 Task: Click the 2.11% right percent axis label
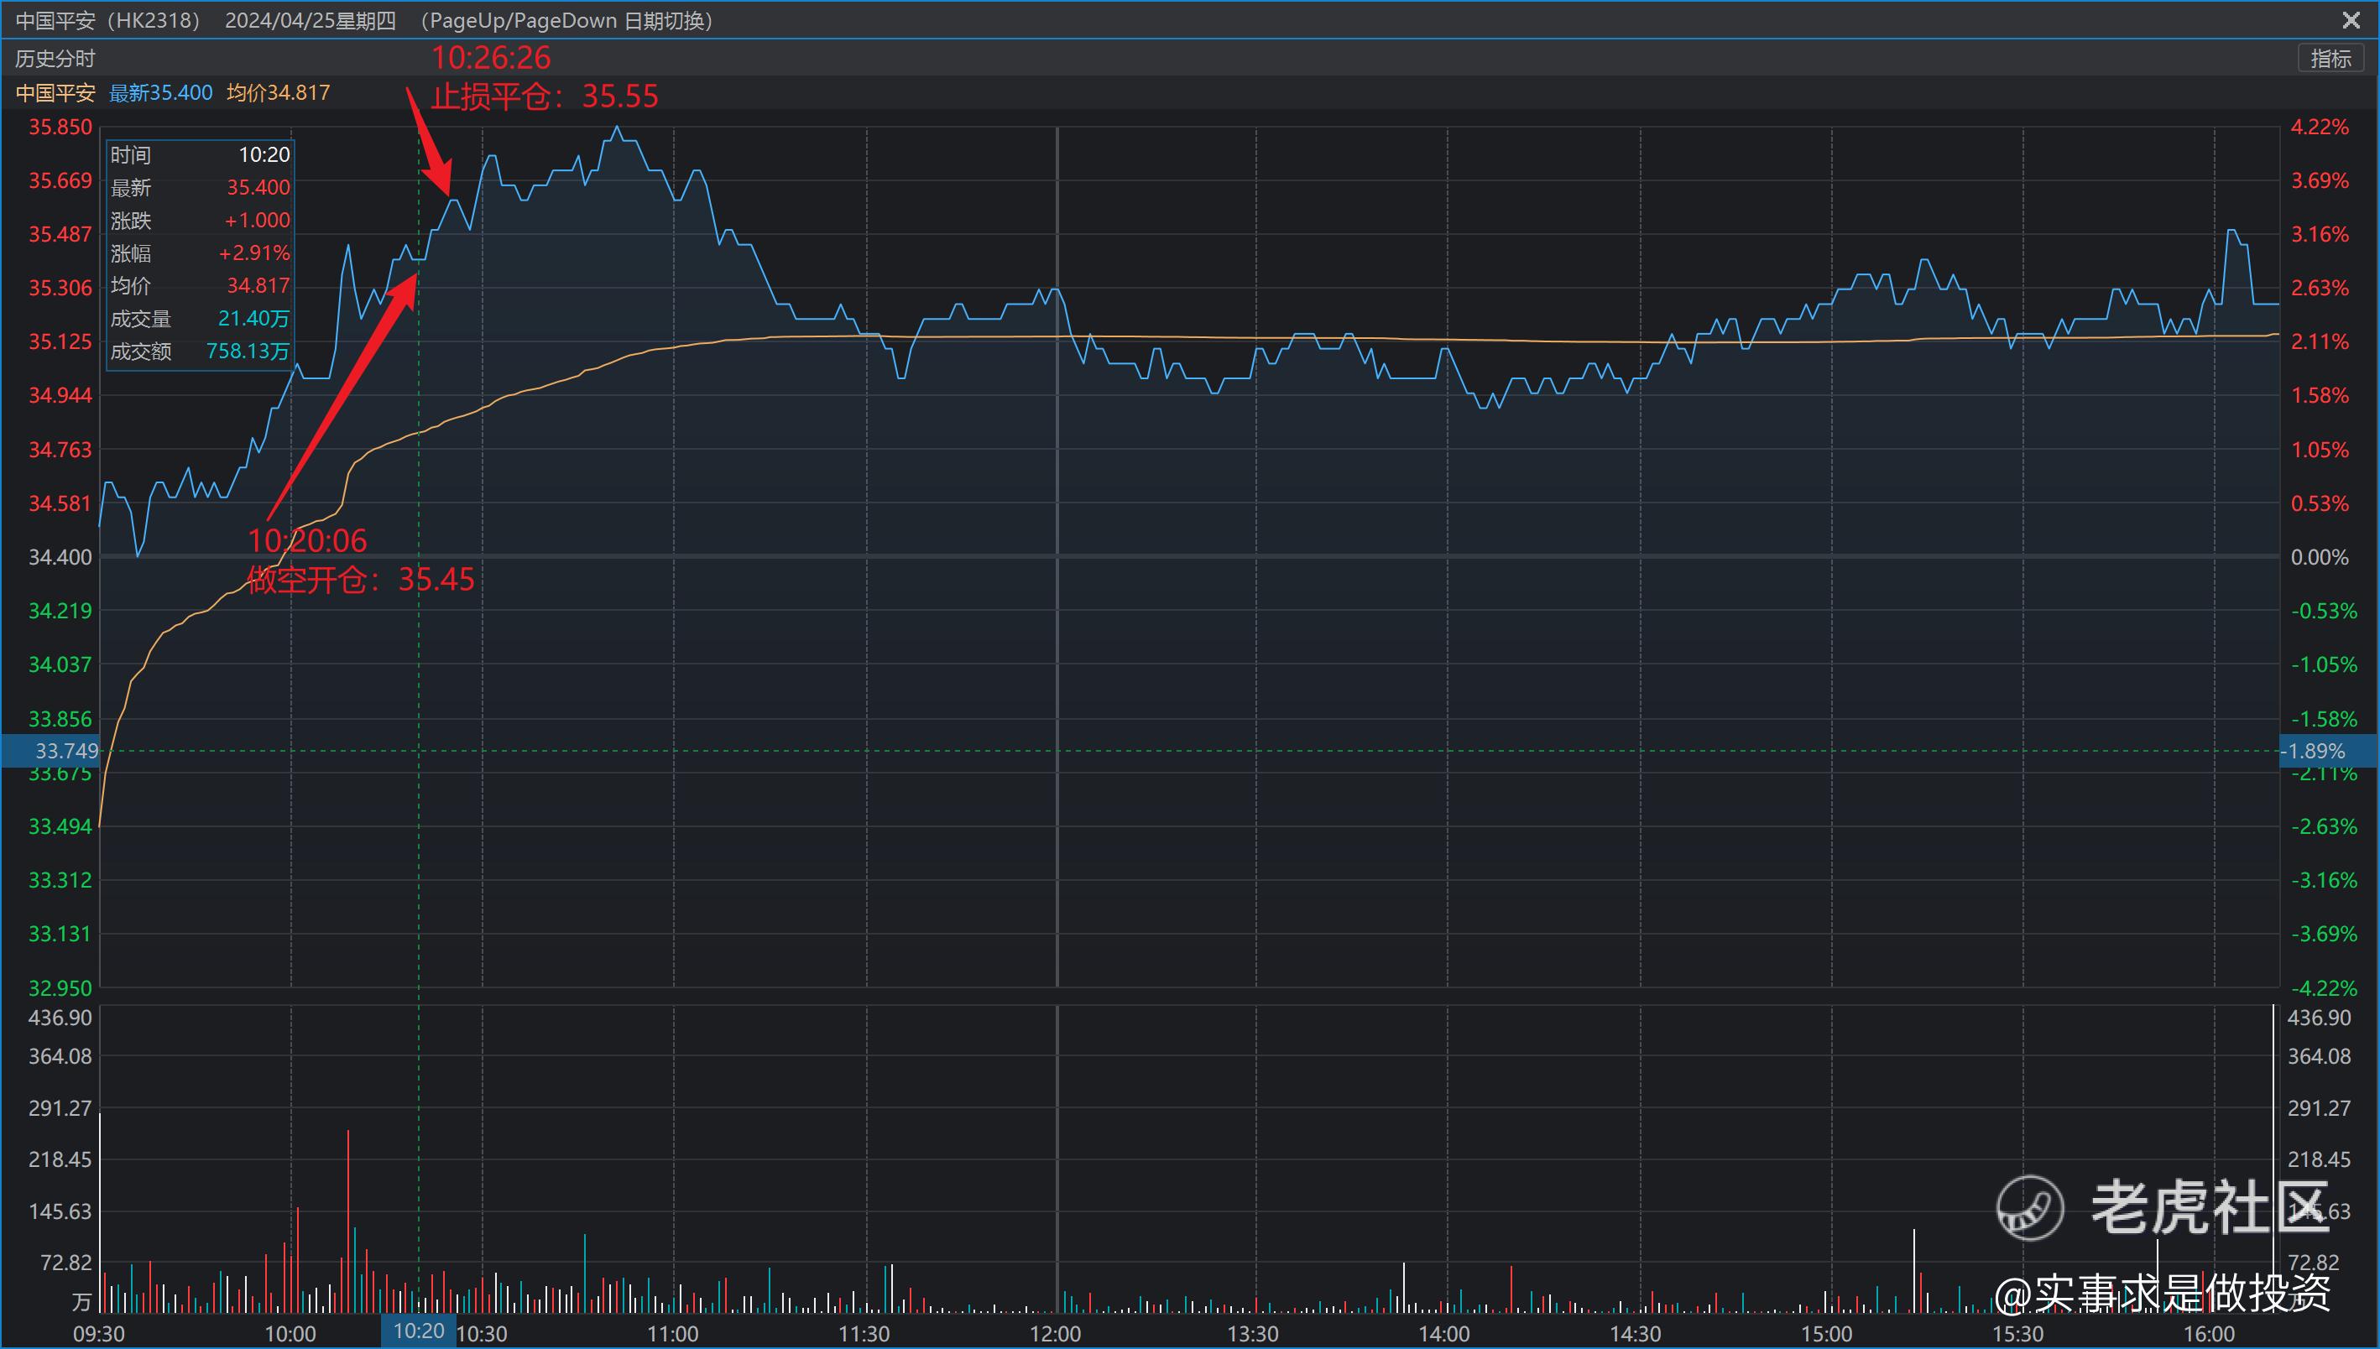[2320, 342]
